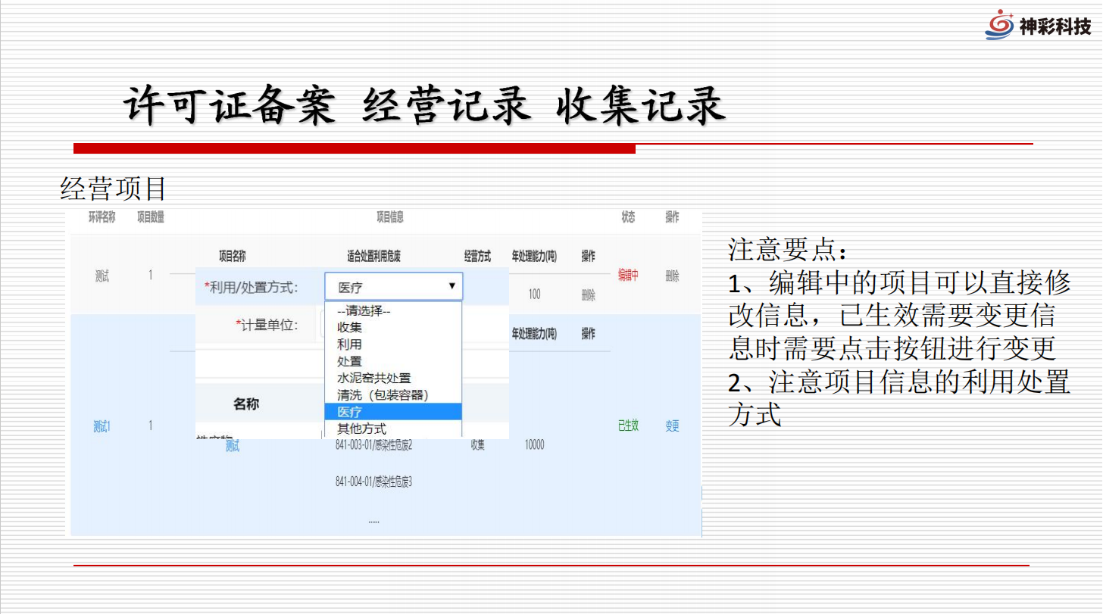
Task: Click the 计量单位 input box
Action: pyautogui.click(x=323, y=326)
